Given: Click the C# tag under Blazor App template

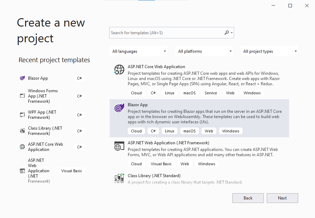Looking at the screenshot, I should click(x=153, y=131).
